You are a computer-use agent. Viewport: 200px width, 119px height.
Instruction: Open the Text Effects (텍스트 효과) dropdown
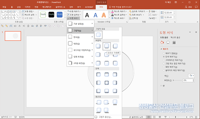pyautogui.click(x=118, y=18)
